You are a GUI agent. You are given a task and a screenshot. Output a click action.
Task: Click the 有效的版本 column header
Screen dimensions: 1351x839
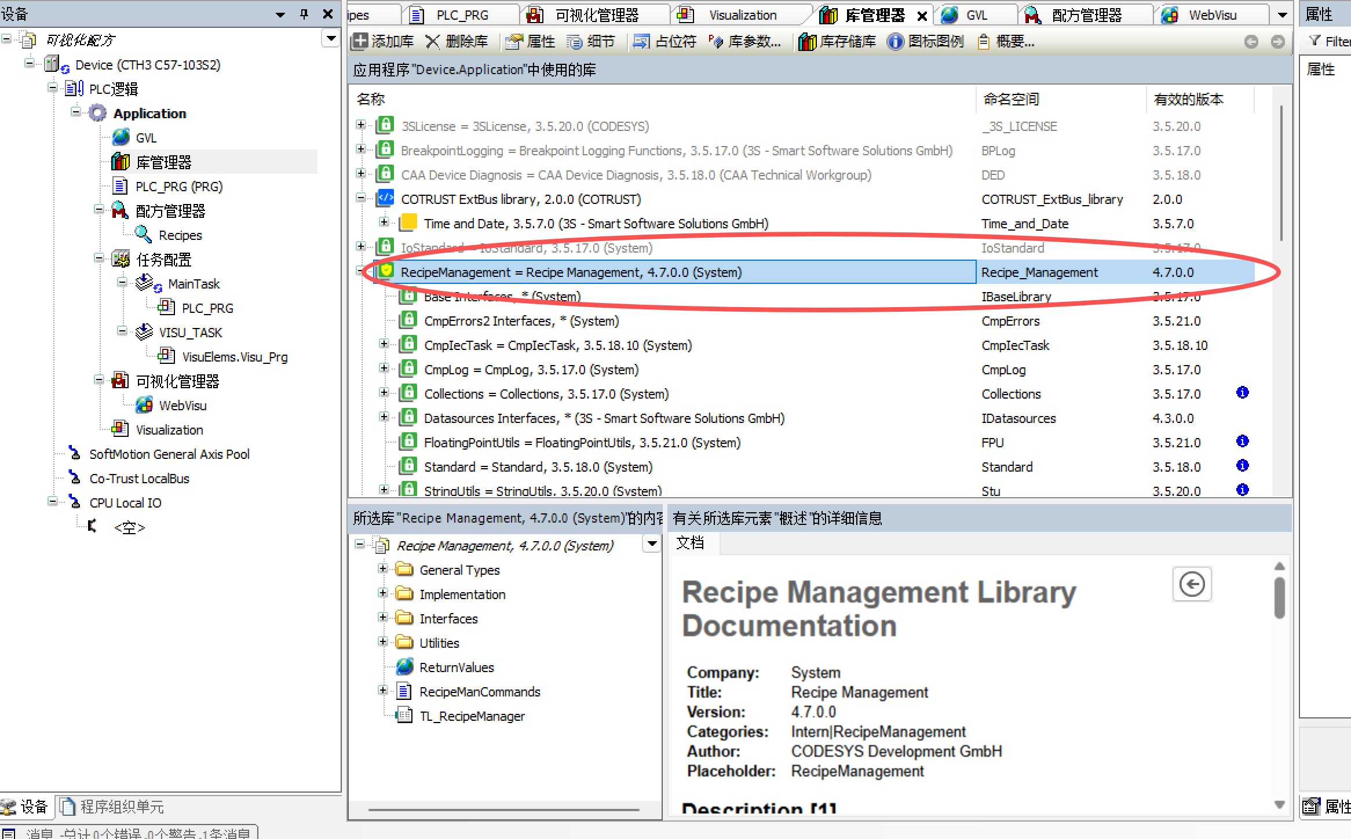pos(1188,99)
